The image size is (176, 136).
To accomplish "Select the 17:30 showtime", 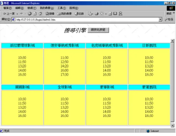I will pos(64,74).
